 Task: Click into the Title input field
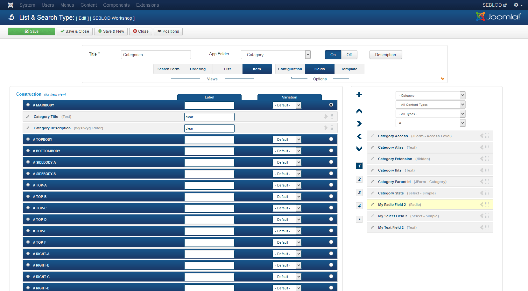click(156, 55)
